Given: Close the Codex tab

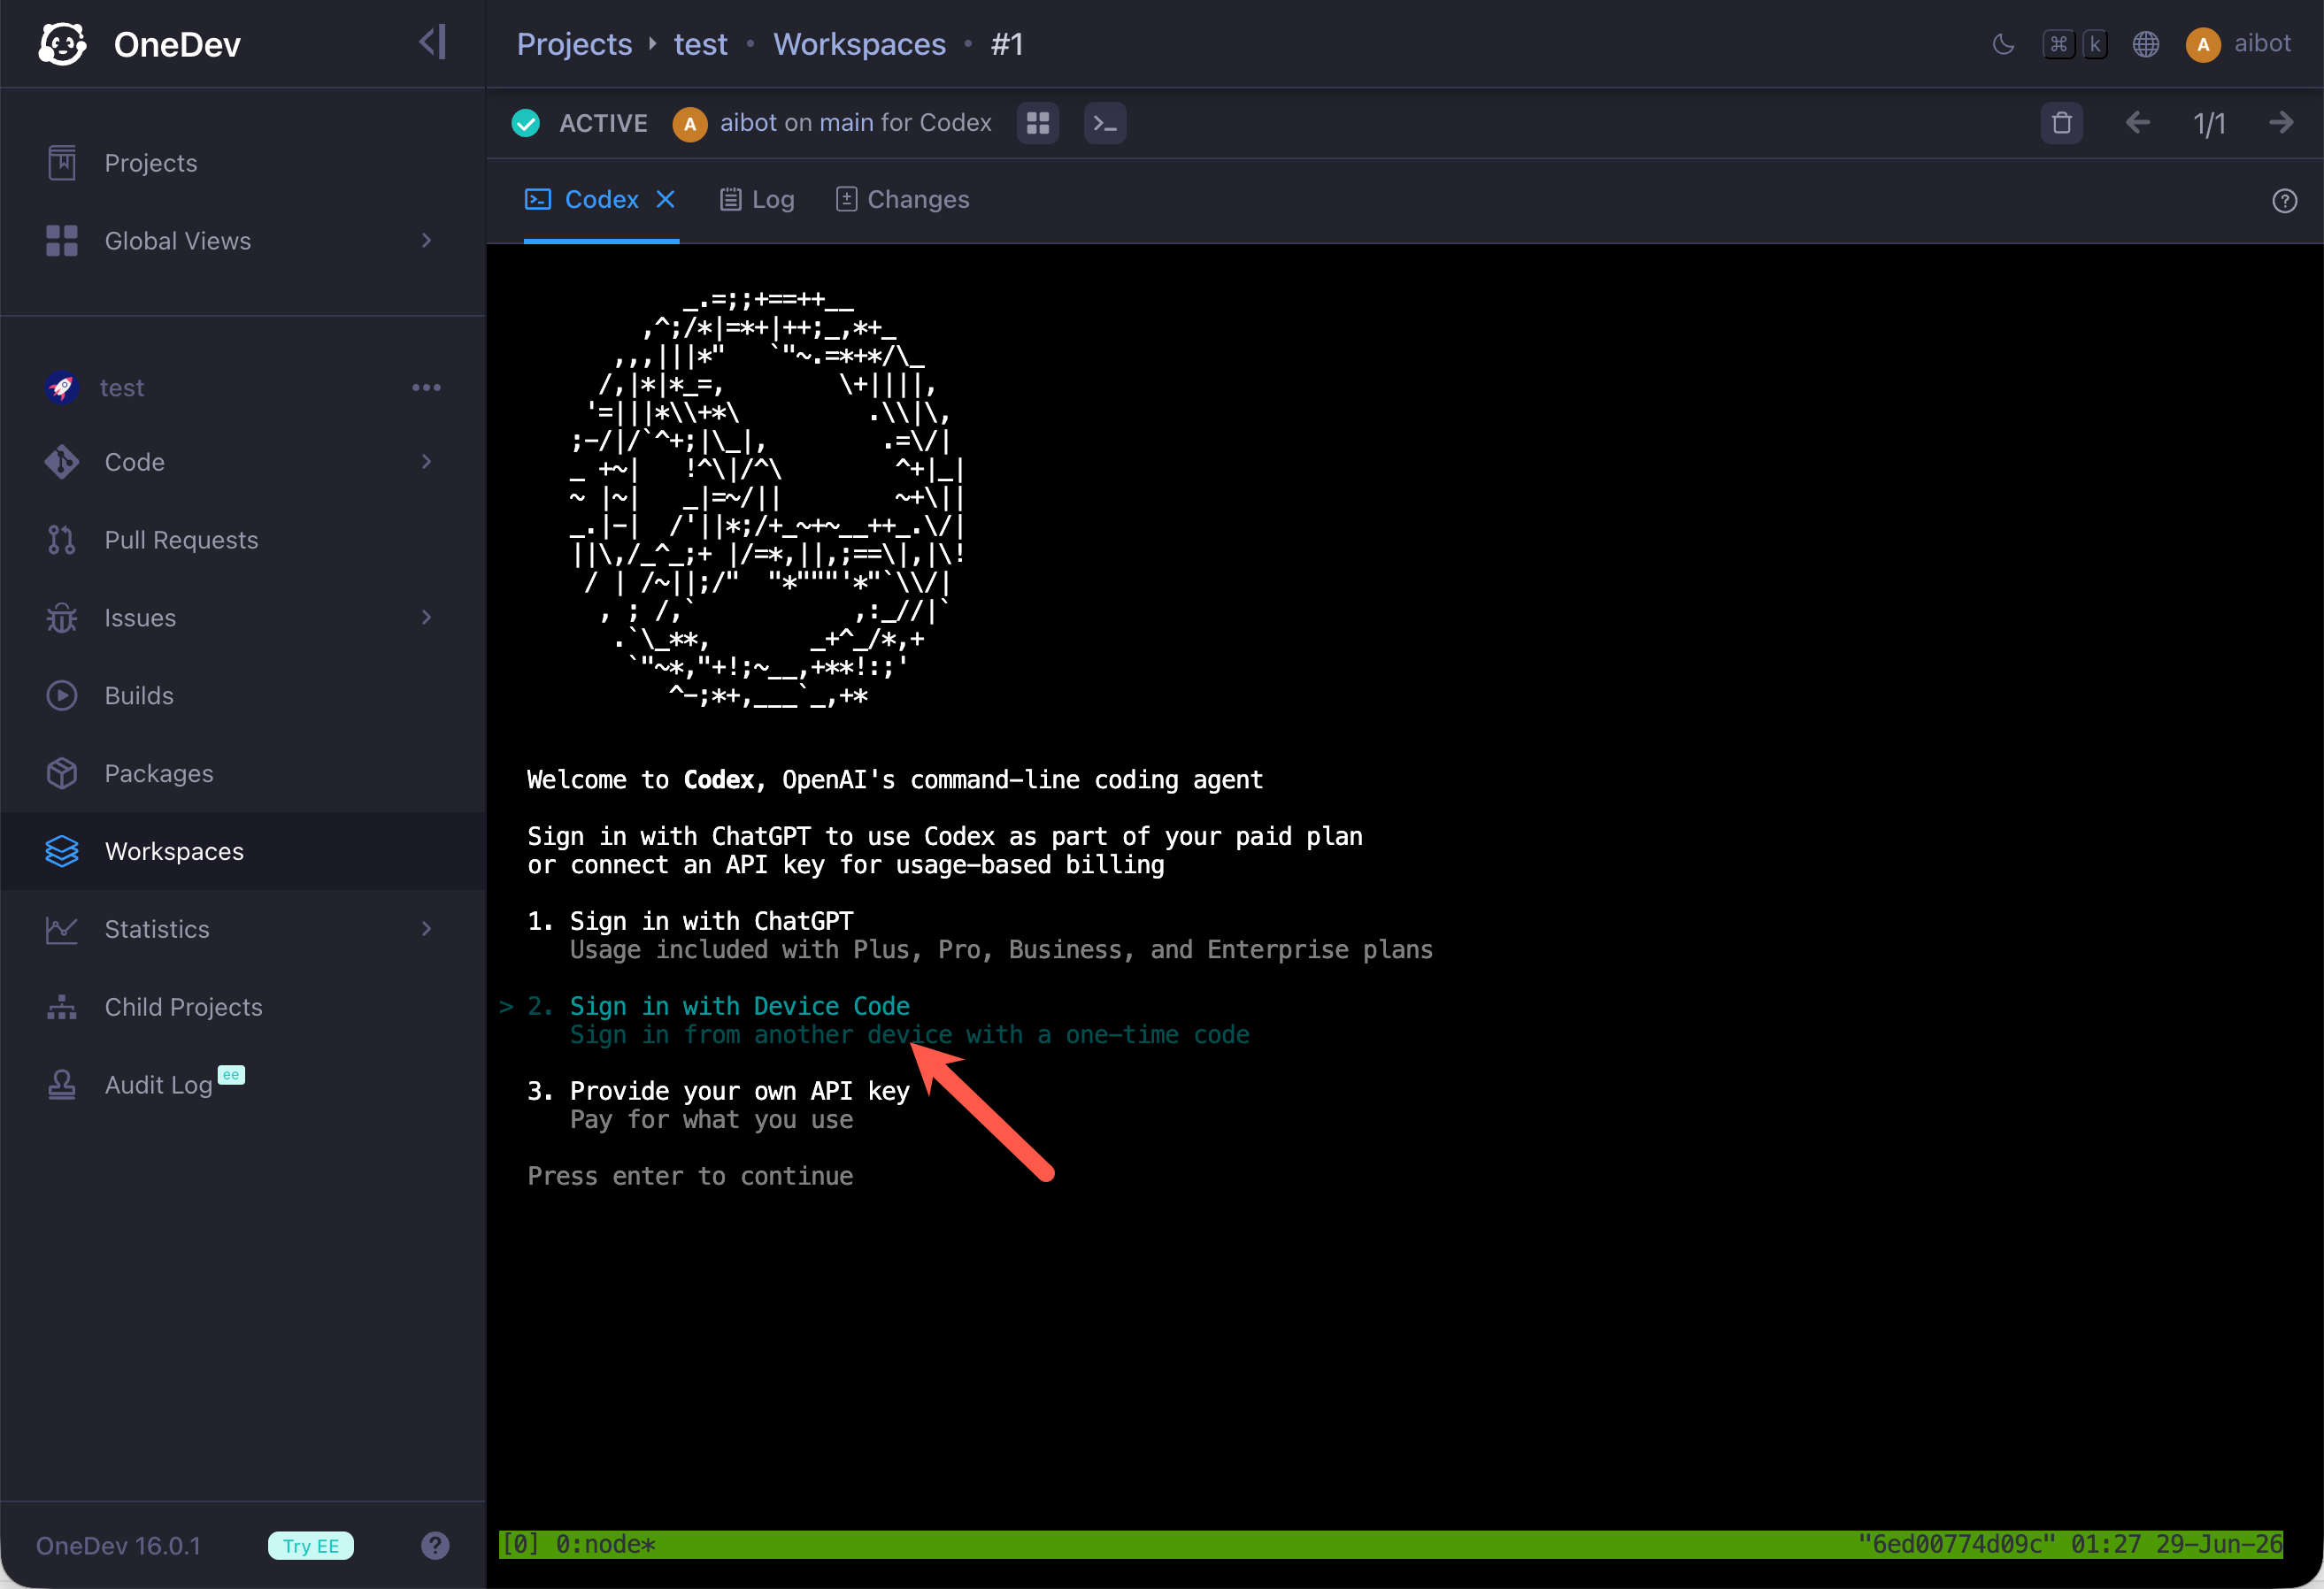Looking at the screenshot, I should pyautogui.click(x=665, y=200).
